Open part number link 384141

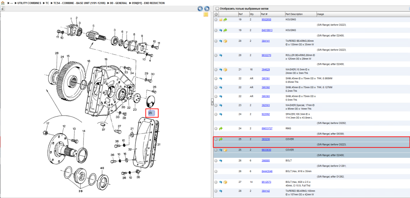(265, 41)
